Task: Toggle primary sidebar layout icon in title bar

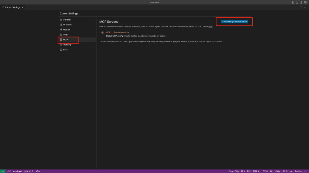Action: pyautogui.click(x=293, y=2)
